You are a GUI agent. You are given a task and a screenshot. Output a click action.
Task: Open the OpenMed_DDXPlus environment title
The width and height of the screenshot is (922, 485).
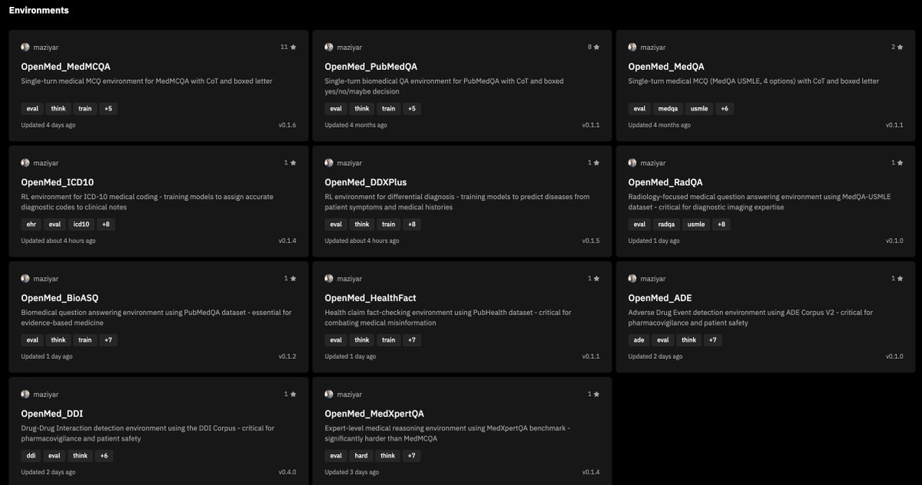point(366,183)
